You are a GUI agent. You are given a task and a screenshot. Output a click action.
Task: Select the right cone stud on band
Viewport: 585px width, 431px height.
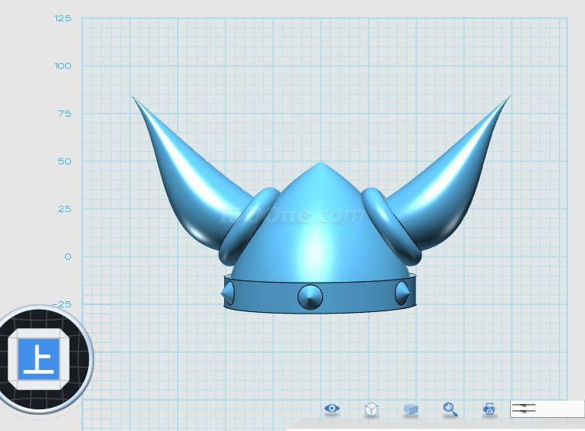click(403, 293)
